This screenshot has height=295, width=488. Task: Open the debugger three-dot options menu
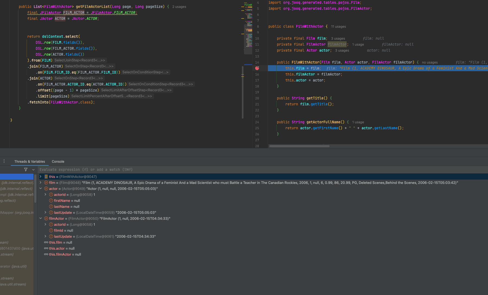pyautogui.click(x=4, y=161)
